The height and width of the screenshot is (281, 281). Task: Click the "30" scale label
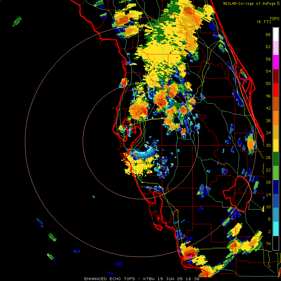tap(268, 145)
